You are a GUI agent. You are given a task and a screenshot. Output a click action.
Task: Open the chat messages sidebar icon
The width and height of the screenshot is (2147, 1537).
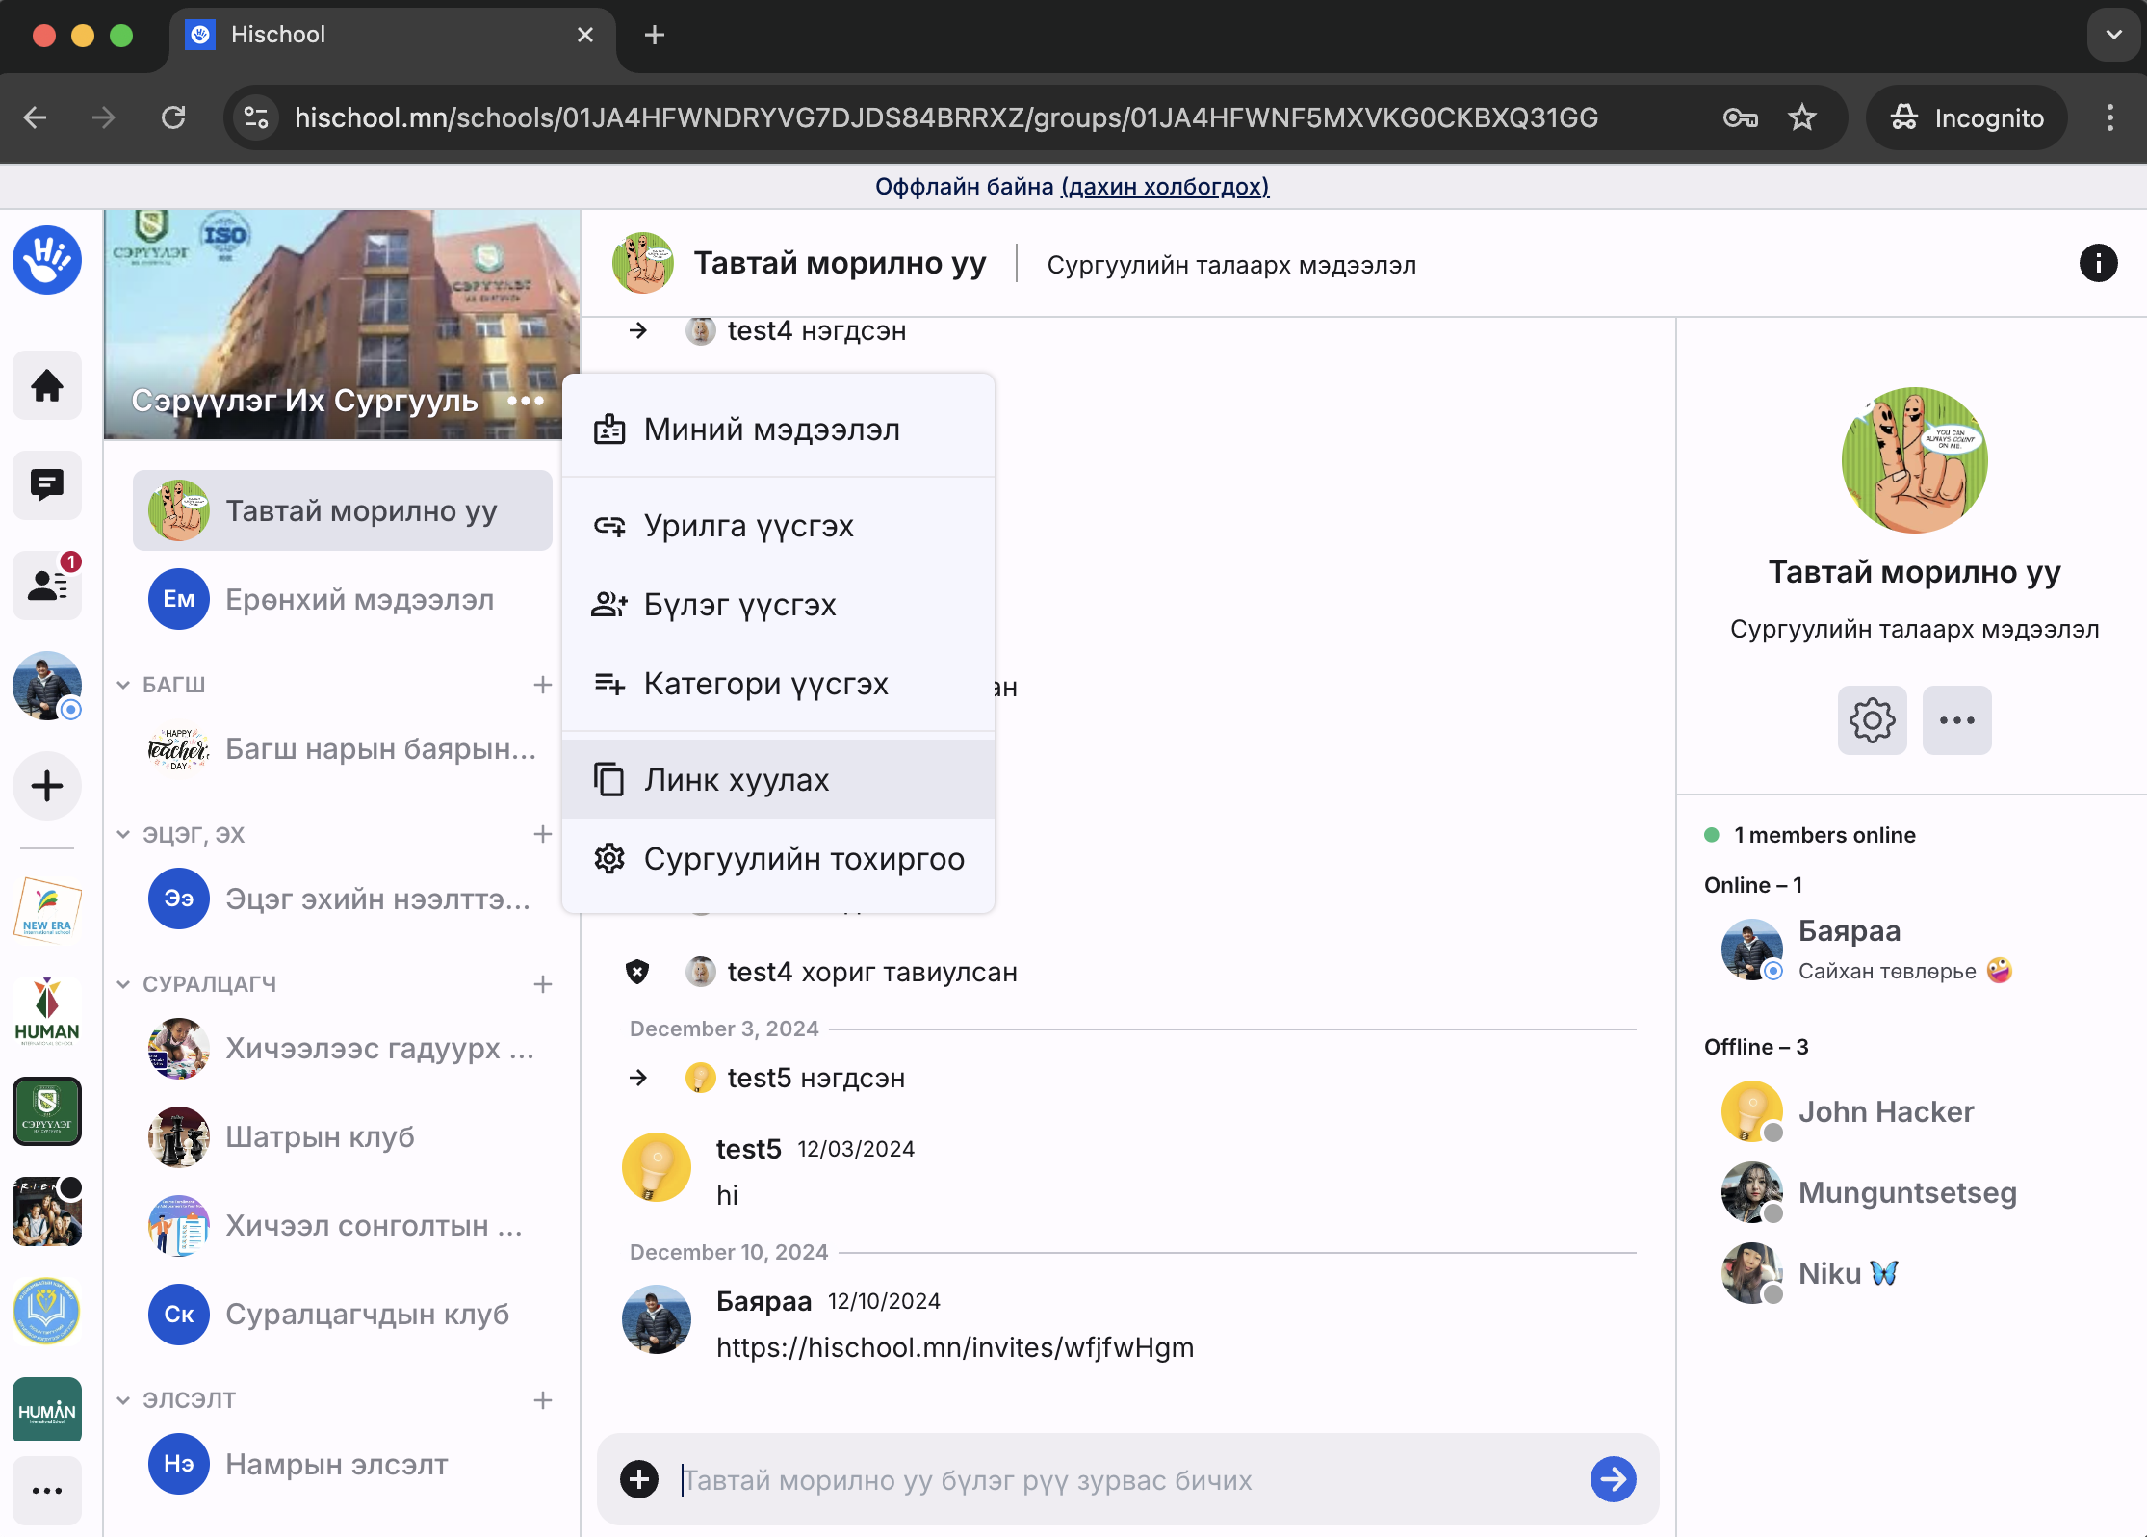point(46,484)
